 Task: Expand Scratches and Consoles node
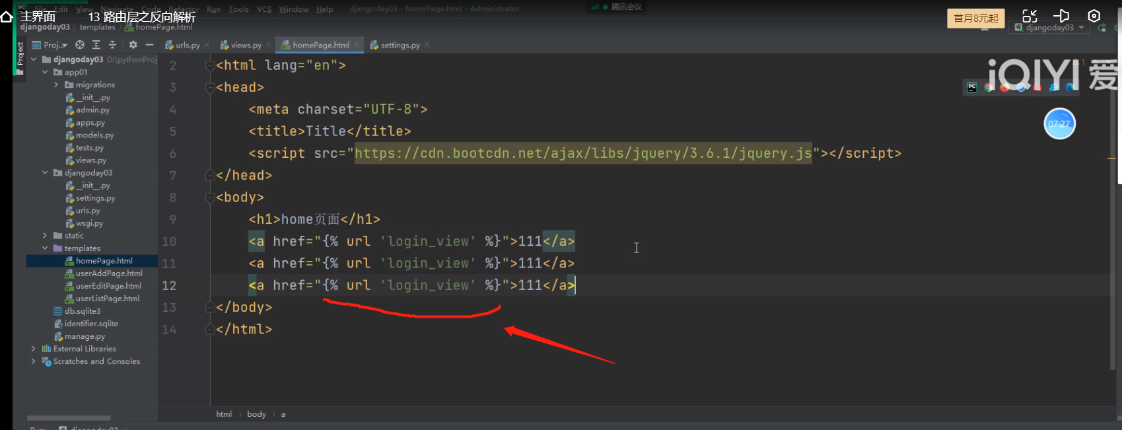click(x=34, y=361)
